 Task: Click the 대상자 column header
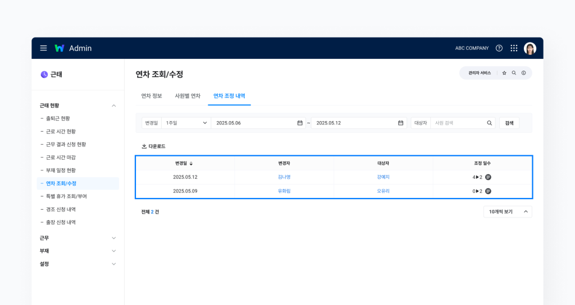(x=383, y=163)
